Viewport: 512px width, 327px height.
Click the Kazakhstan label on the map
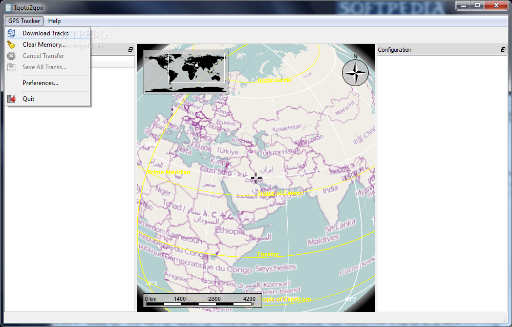[287, 128]
